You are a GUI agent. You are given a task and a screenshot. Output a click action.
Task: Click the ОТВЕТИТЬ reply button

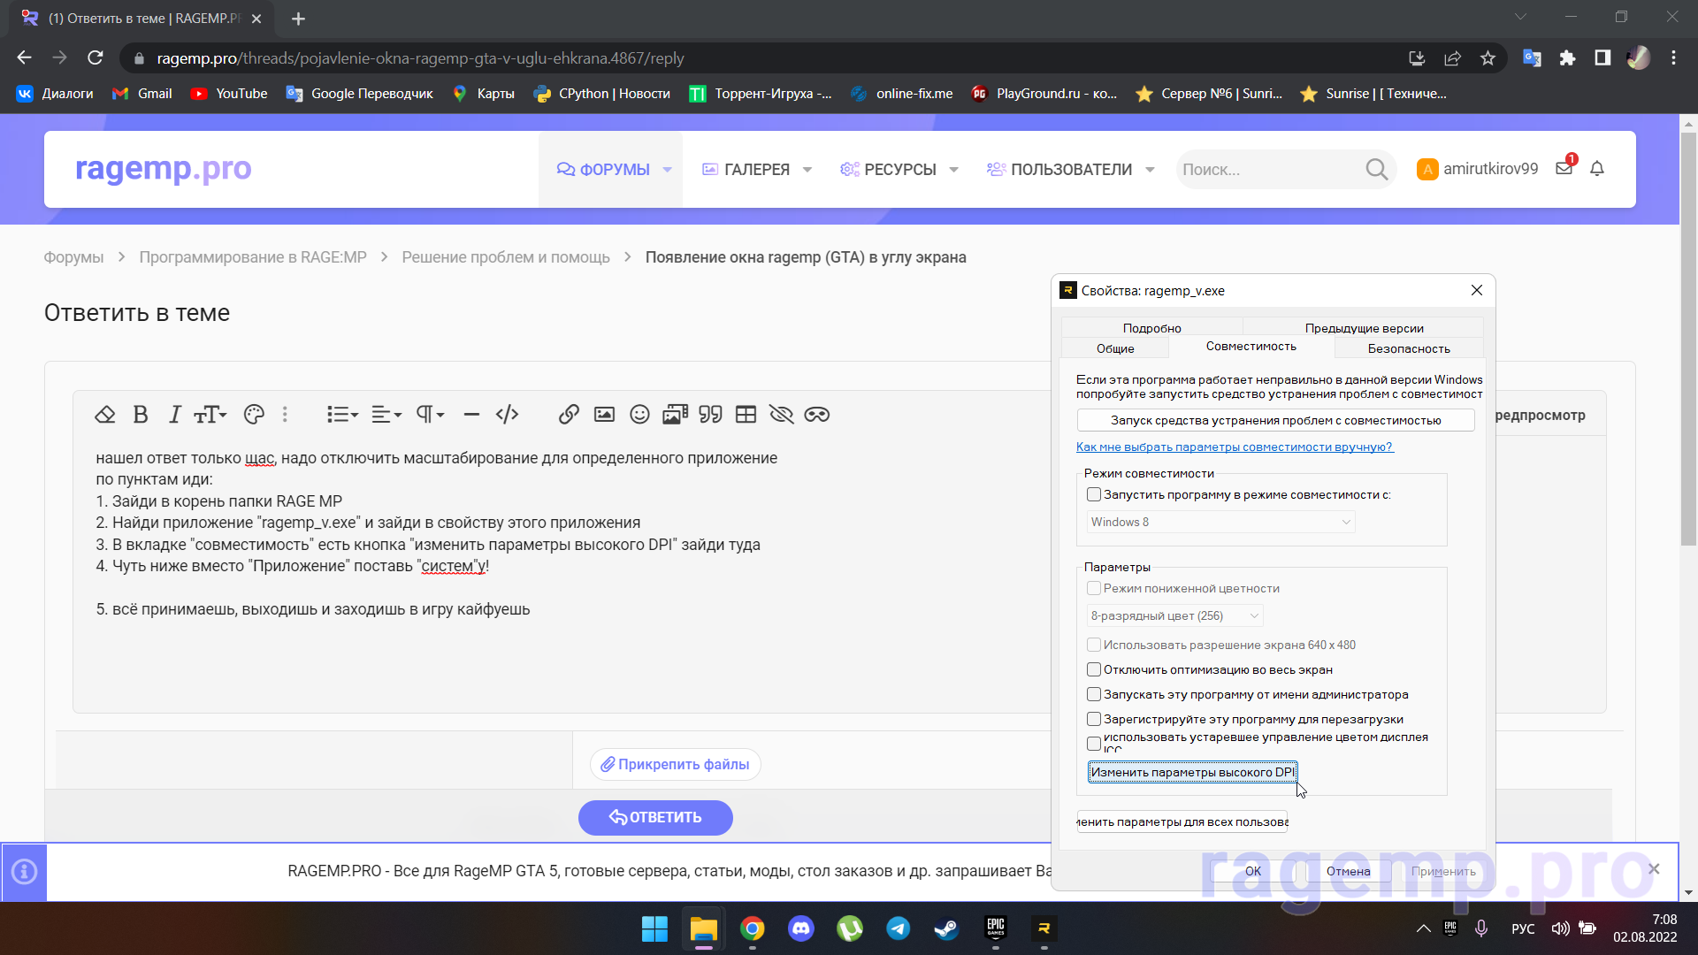[x=655, y=818]
